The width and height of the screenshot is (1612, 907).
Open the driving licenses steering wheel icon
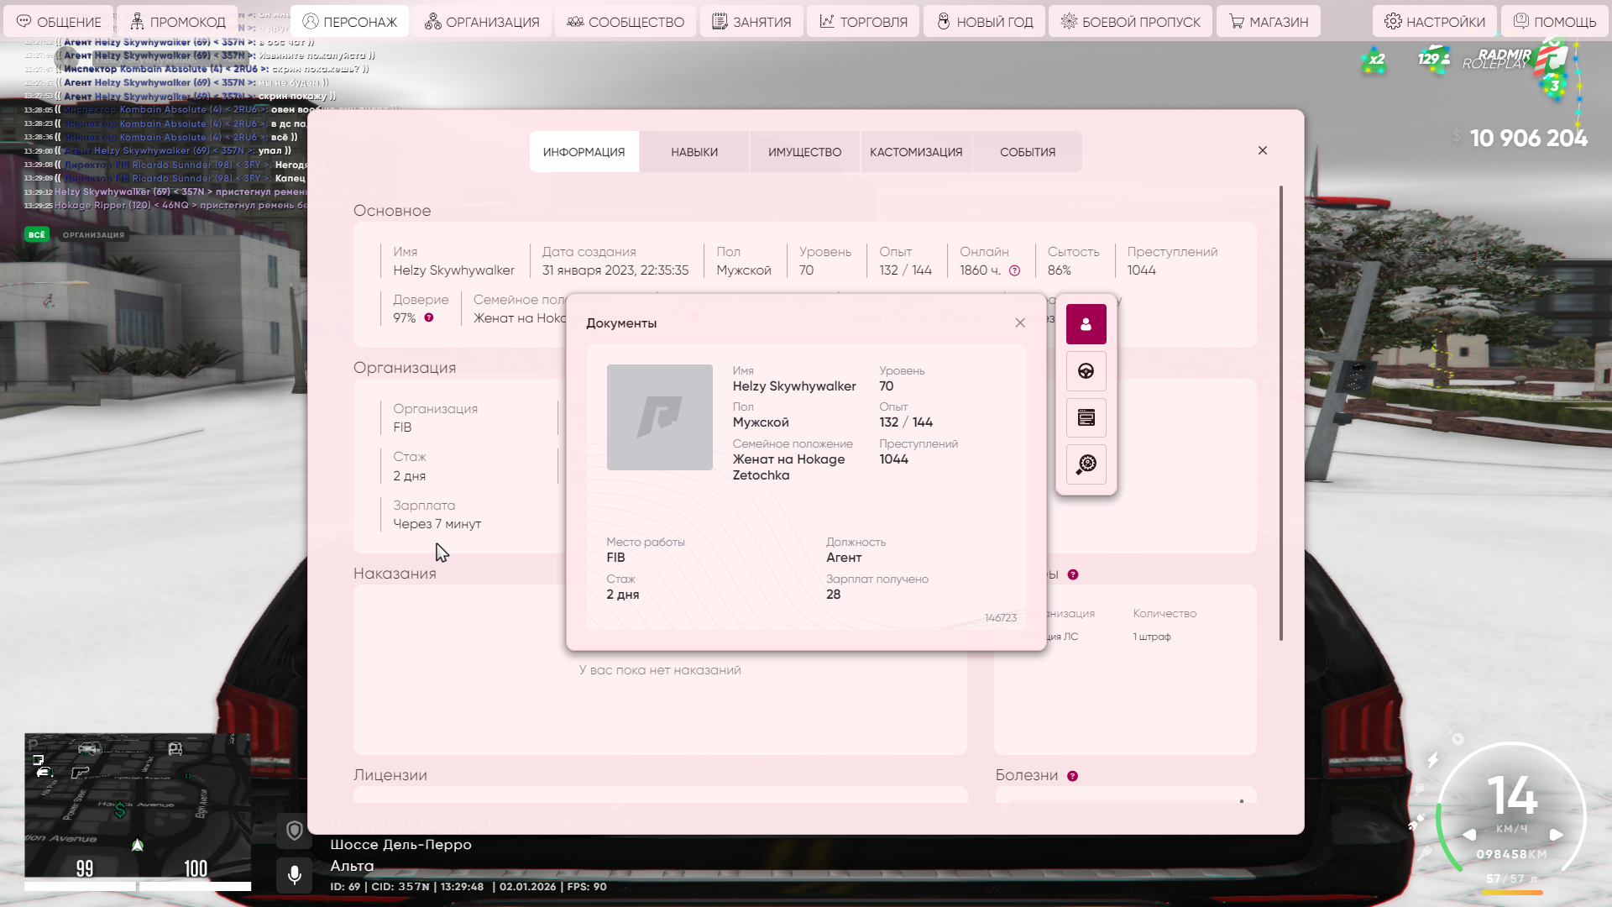1086,371
